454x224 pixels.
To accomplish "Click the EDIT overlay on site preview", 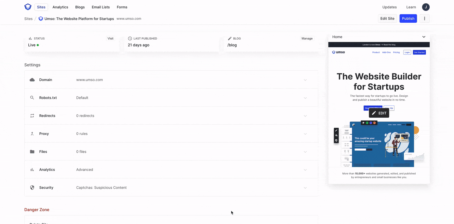I will click(379, 113).
